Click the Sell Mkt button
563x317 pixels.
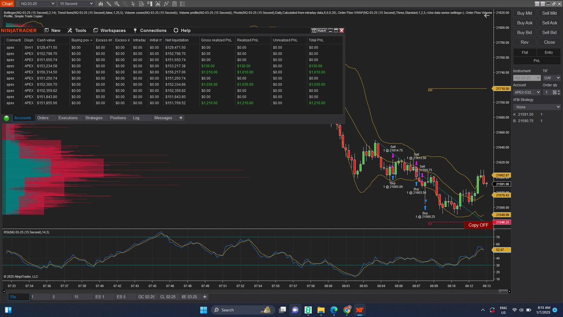pyautogui.click(x=549, y=14)
